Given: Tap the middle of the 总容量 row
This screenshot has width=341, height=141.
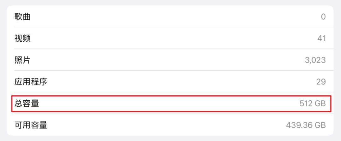Looking at the screenshot, I should click(170, 103).
